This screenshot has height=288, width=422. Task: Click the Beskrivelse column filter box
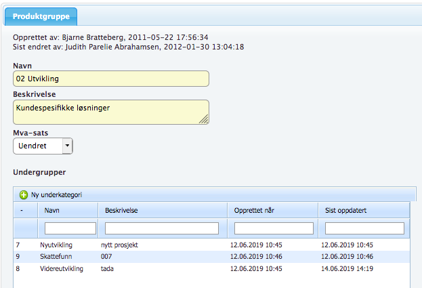(x=162, y=228)
